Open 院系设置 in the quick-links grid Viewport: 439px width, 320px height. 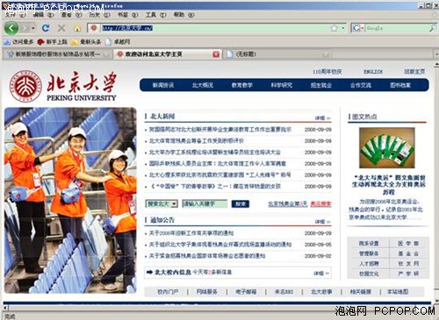click(x=369, y=243)
